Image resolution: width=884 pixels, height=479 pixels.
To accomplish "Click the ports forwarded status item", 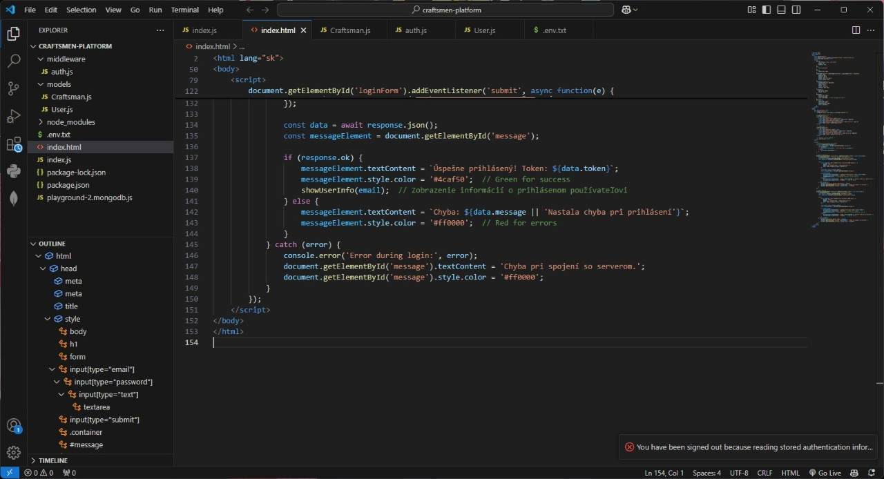I will click(69, 473).
